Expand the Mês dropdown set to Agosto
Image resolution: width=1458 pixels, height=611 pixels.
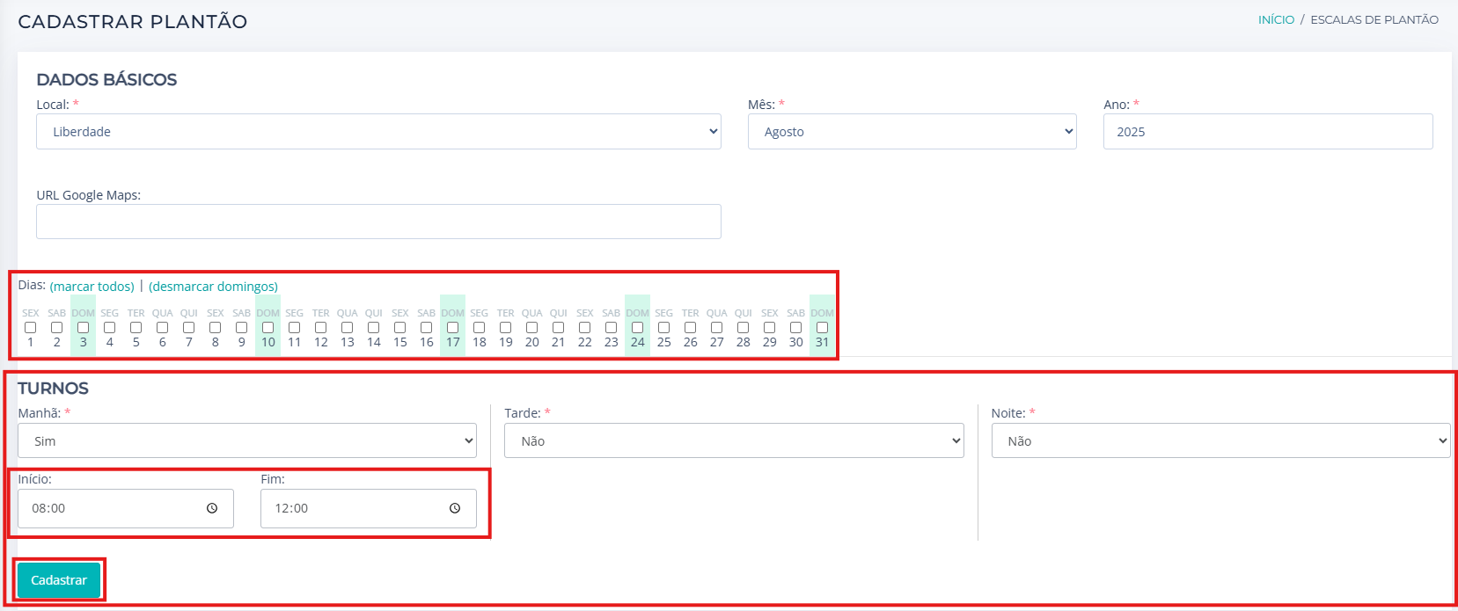coord(912,132)
